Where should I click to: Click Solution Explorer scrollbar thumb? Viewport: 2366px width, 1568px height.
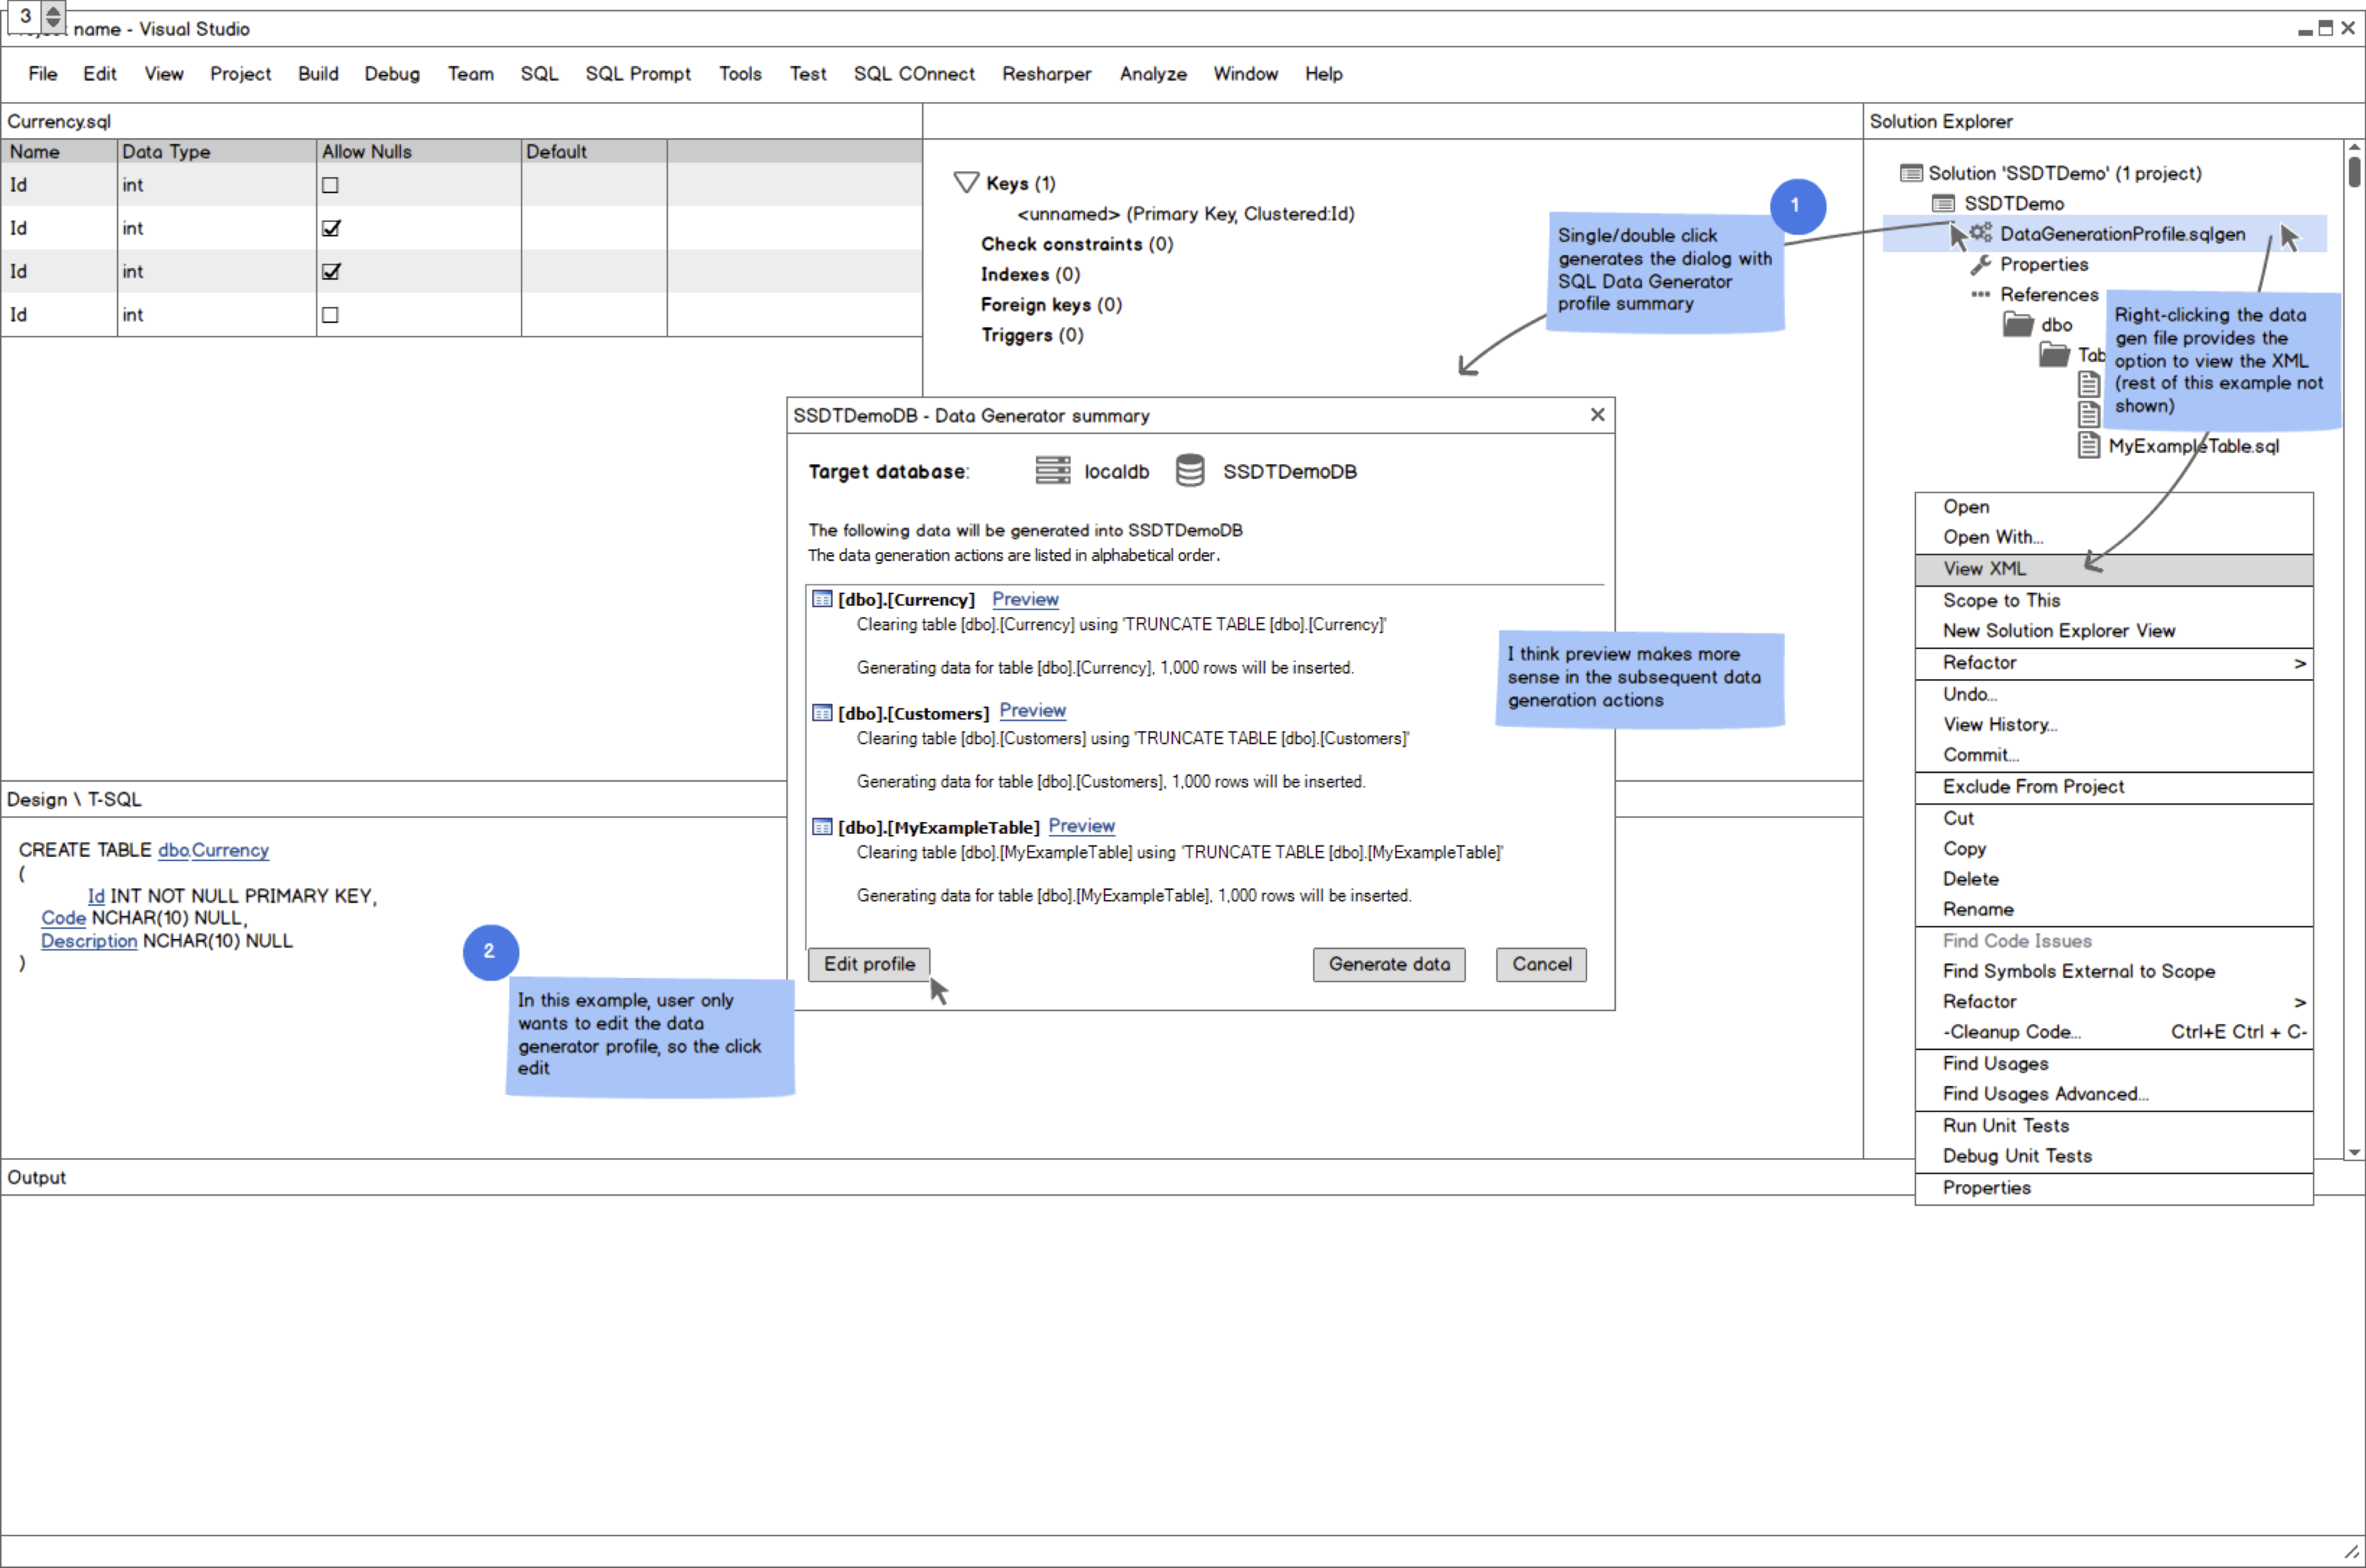tap(2354, 171)
